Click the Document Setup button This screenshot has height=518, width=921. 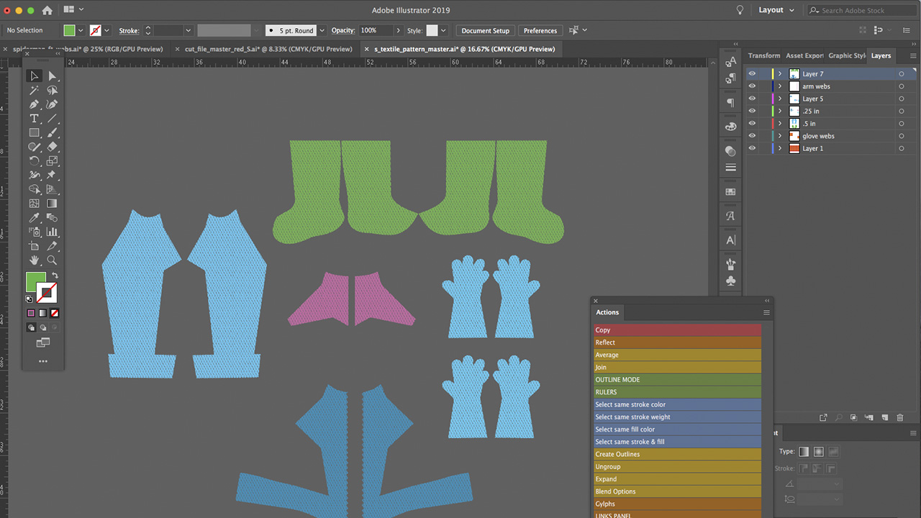click(x=485, y=31)
